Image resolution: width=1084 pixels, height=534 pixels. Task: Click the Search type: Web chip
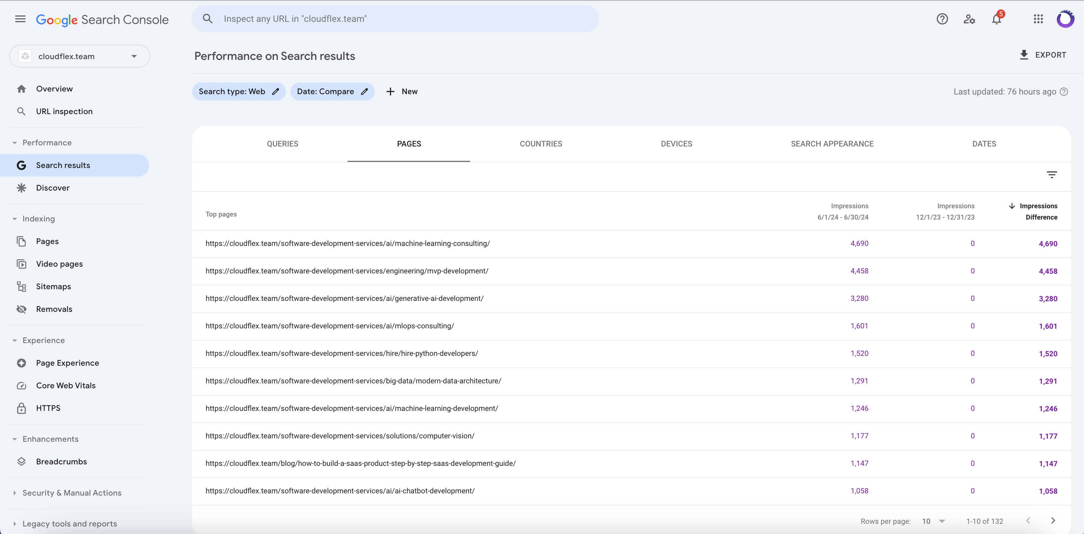(x=238, y=91)
